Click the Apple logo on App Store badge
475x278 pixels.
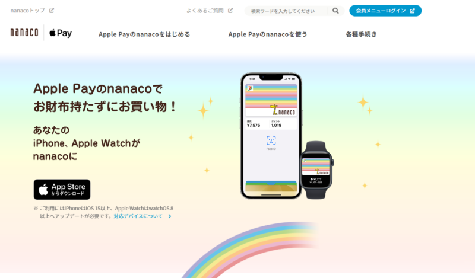[43, 190]
